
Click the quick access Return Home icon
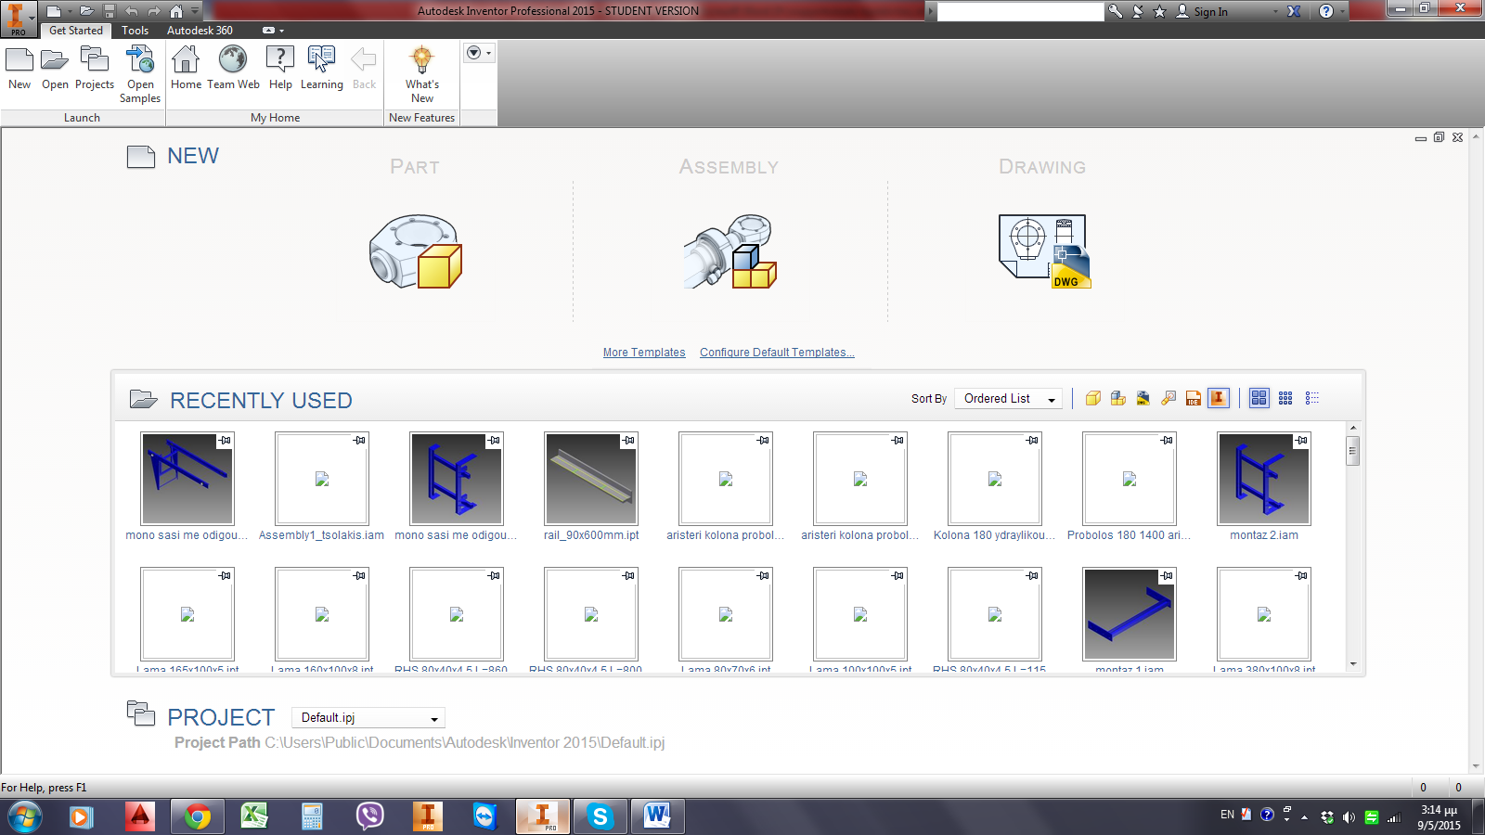176,11
